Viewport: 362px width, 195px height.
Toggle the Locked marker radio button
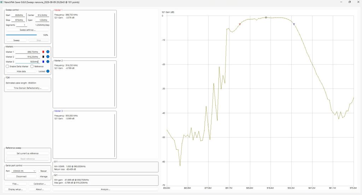click(x=48, y=71)
